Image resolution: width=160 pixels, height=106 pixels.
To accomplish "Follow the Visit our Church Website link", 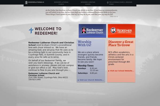I will [x=92, y=80].
